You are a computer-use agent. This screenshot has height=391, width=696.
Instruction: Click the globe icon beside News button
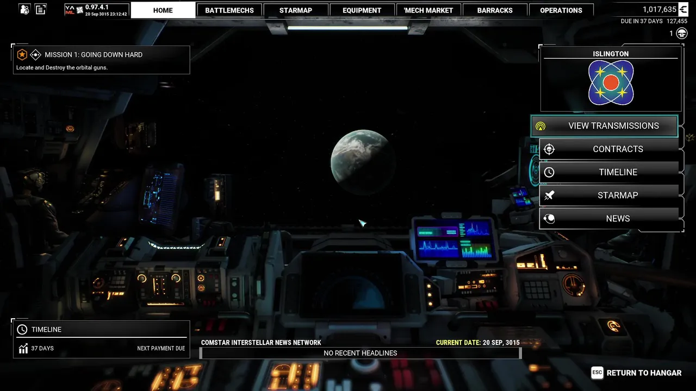[x=549, y=218]
